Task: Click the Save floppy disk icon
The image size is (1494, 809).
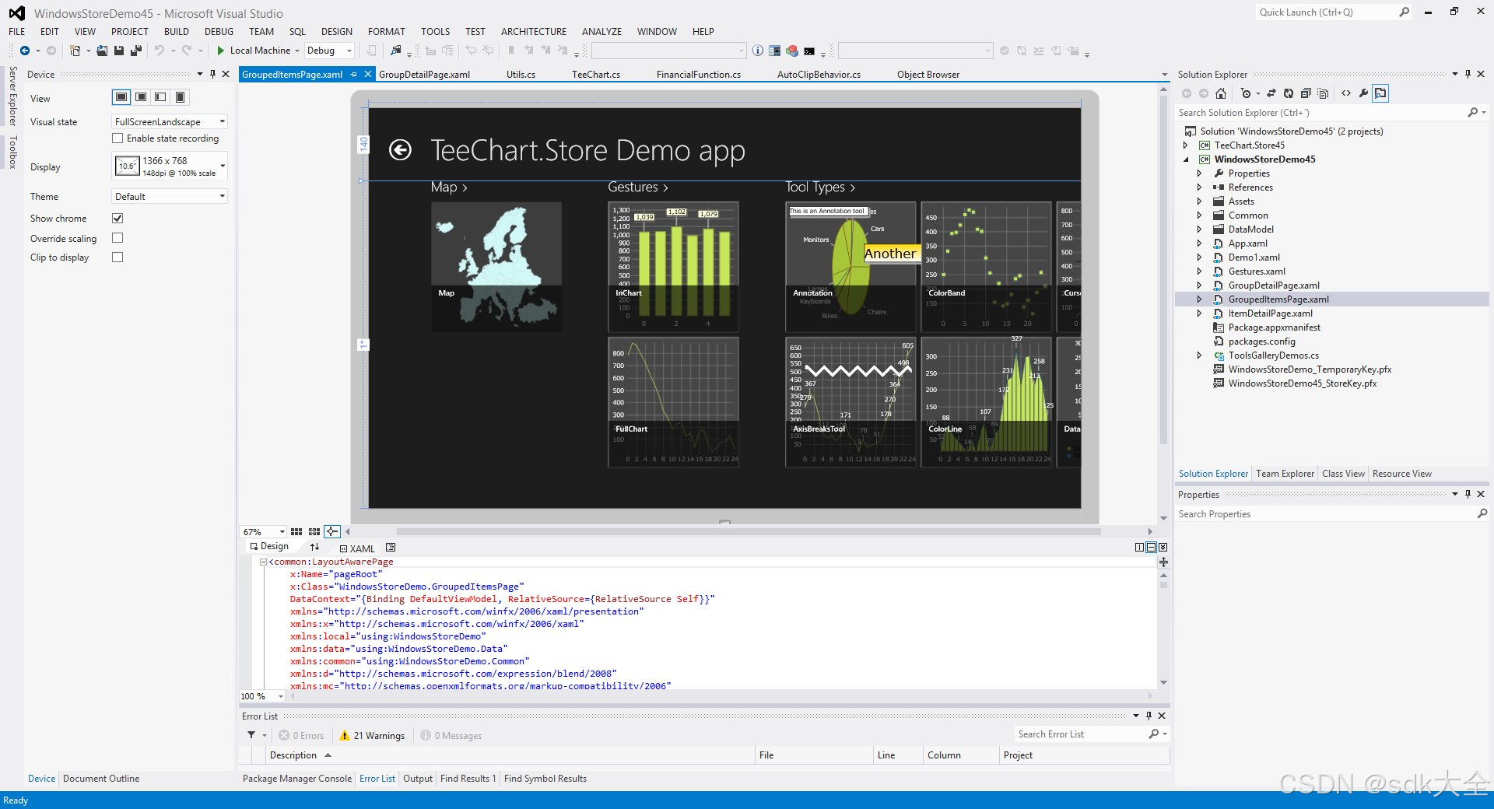Action: point(119,51)
